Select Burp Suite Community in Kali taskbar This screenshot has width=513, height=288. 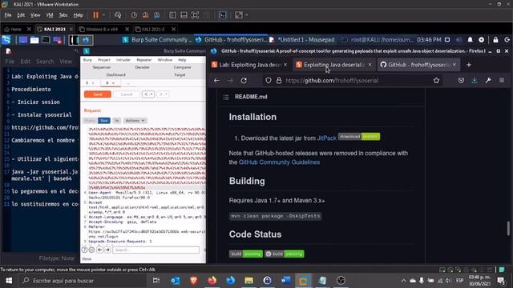pyautogui.click(x=158, y=40)
